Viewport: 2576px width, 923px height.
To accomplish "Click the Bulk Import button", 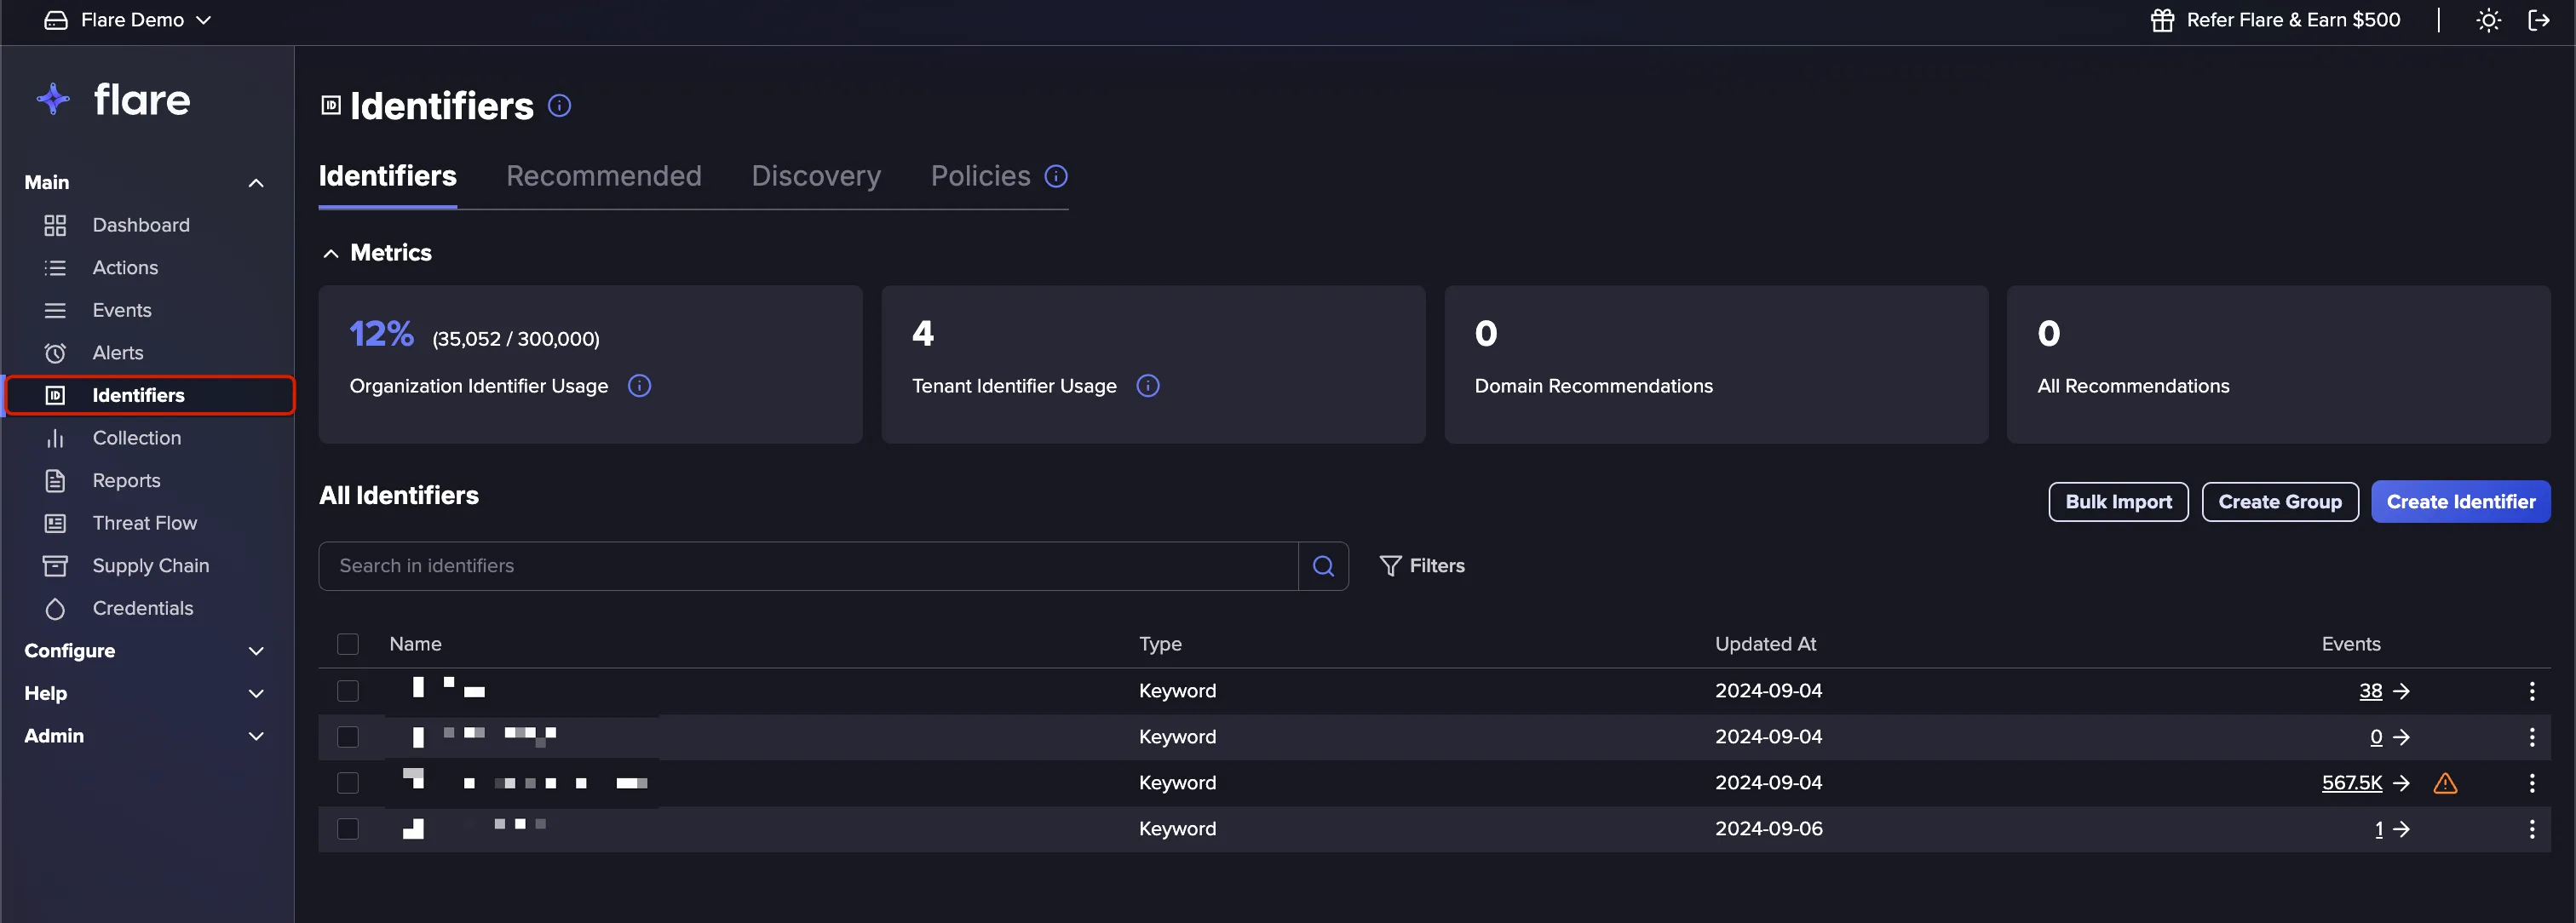I will click(x=2118, y=502).
